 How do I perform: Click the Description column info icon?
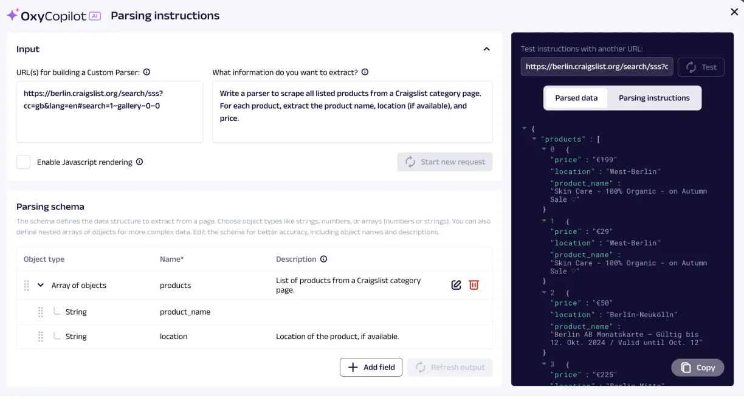(x=323, y=259)
